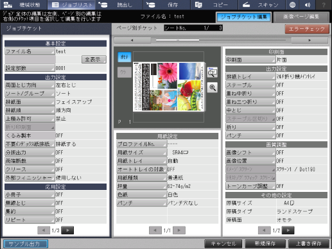Screen dimensions: 332x249
Task: Select the 画像ページ編集 button
Action: point(301,17)
